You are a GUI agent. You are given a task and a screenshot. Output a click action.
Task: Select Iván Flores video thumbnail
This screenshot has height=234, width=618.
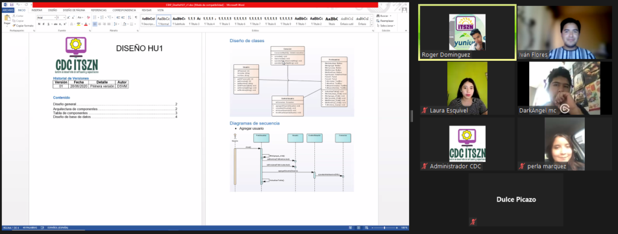click(565, 32)
